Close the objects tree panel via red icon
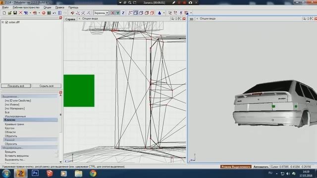Image resolution: width=317 pixels, height=178 pixels. [x=60, y=18]
